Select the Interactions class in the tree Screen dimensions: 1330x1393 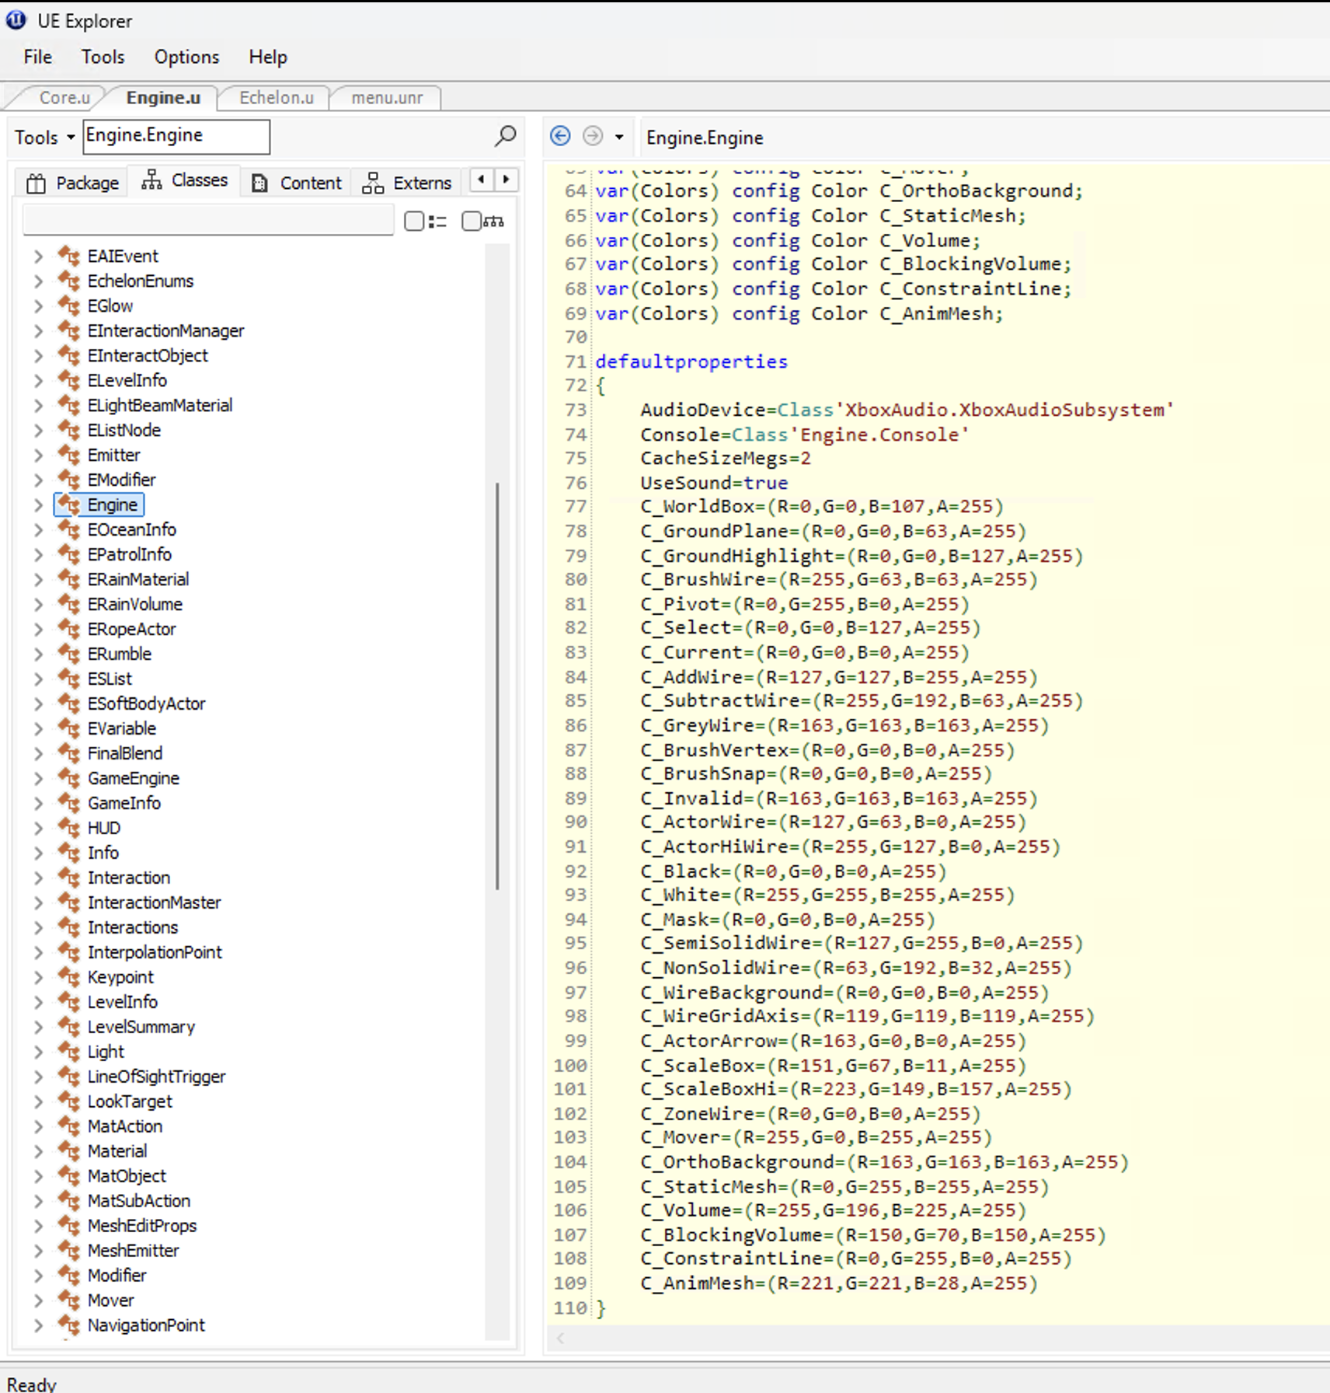click(133, 927)
